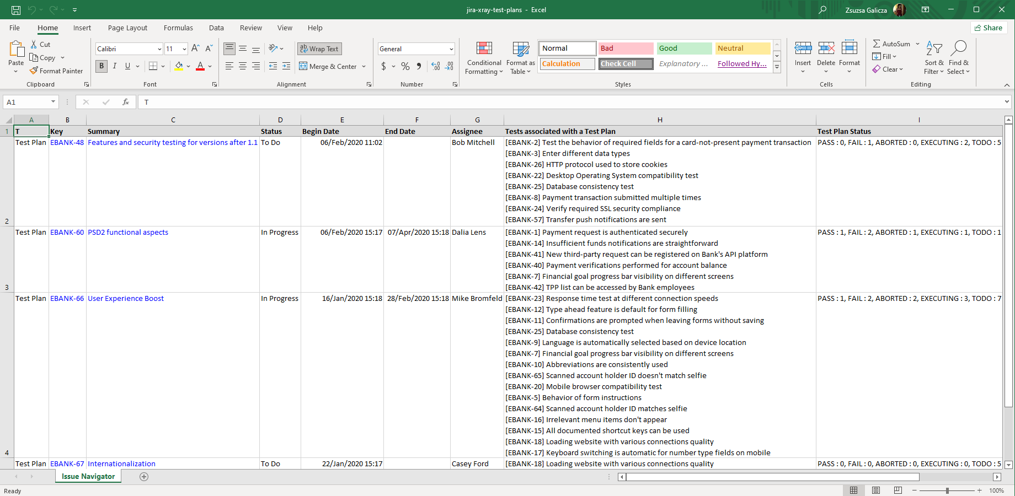Open the font name dropdown showing Calibri
Screen dimensions: 1015x496
(x=159, y=49)
